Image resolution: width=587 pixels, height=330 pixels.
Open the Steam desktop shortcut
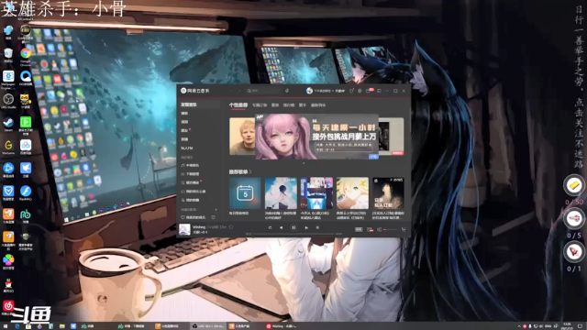(x=8, y=125)
